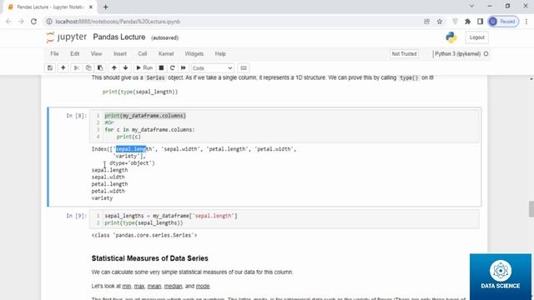This screenshot has width=534, height=300.
Task: Close the Pandas Lecture browser tab
Action: point(91,7)
